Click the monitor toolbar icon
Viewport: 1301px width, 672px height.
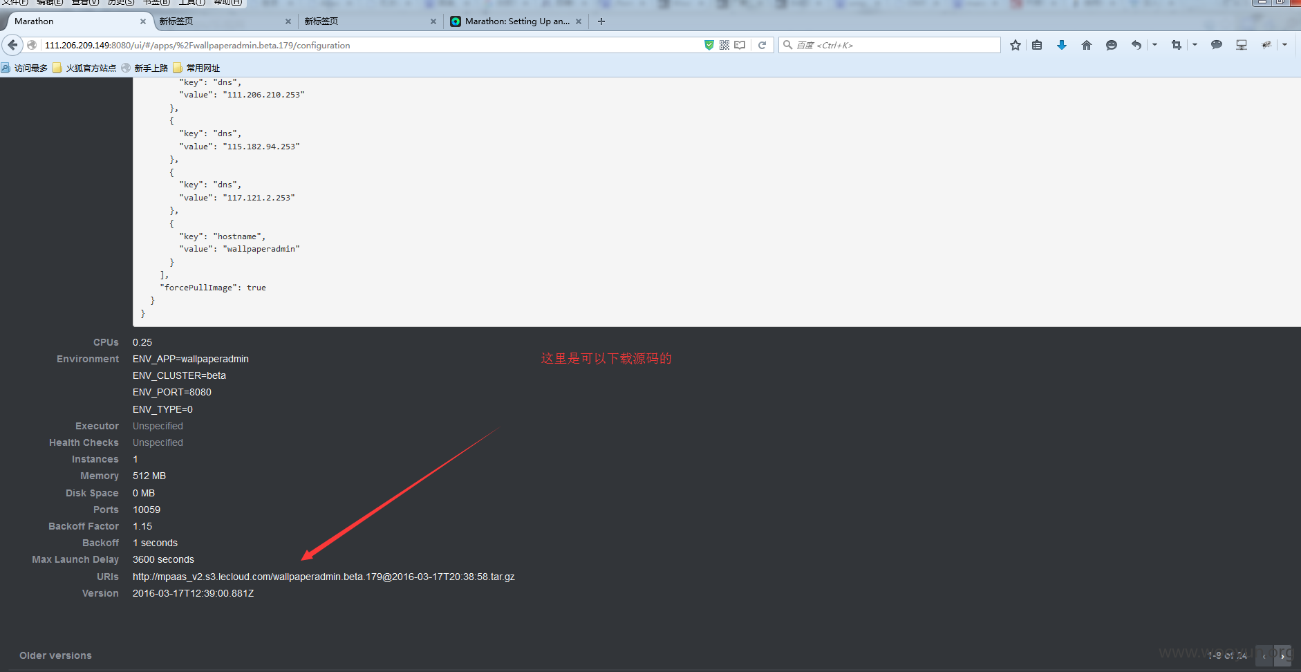(x=1242, y=45)
